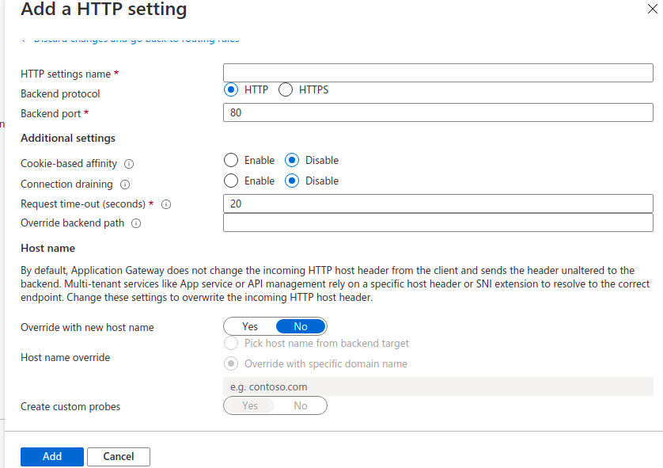663x468 pixels.
Task: Select Disable for Cookie-based affinity
Action: tap(292, 160)
